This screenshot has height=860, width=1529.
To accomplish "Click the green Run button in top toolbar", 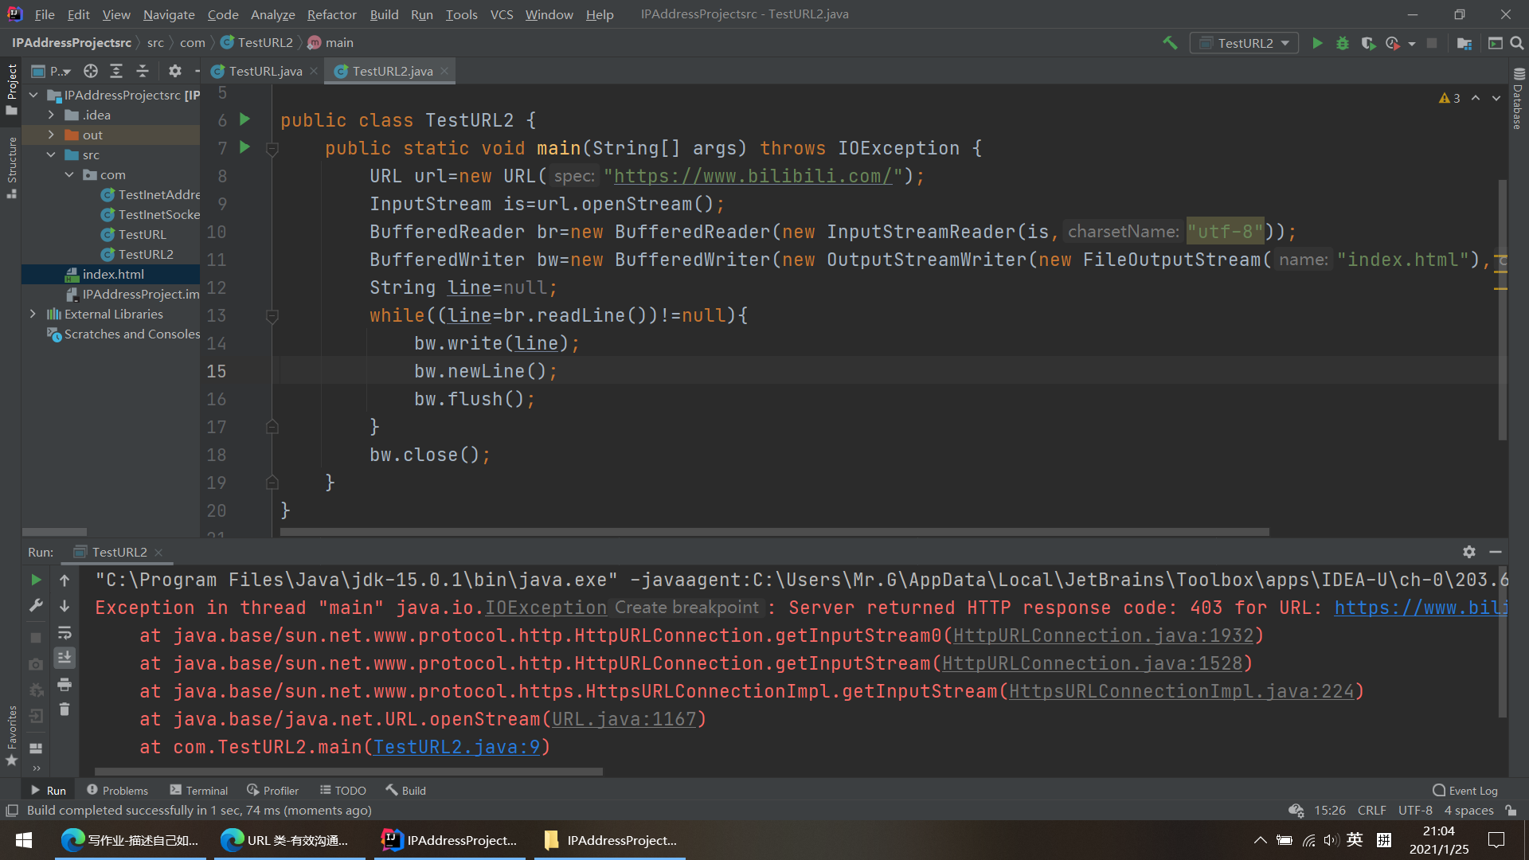I will point(1317,43).
